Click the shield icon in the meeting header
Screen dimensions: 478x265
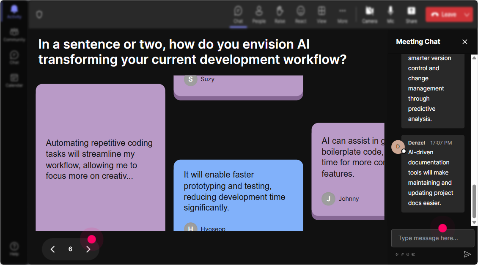pos(39,14)
